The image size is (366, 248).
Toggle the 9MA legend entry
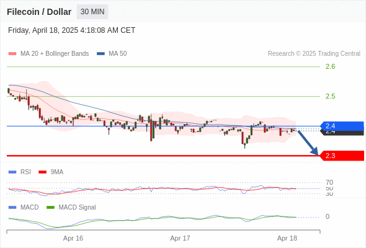pos(51,172)
